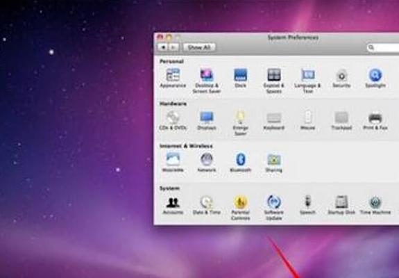Click the System Preferences search field
Image resolution: width=399 pixels, height=278 pixels.
(383, 47)
